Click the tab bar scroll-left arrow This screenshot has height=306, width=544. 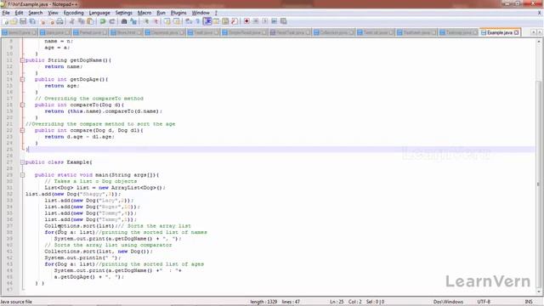click(534, 32)
